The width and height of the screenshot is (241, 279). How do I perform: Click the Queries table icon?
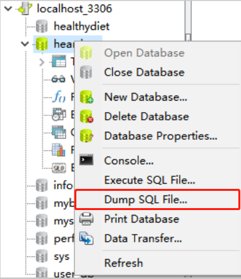(59, 132)
